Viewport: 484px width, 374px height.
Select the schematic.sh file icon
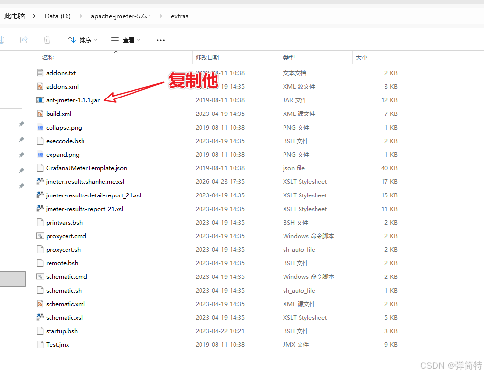(x=40, y=290)
